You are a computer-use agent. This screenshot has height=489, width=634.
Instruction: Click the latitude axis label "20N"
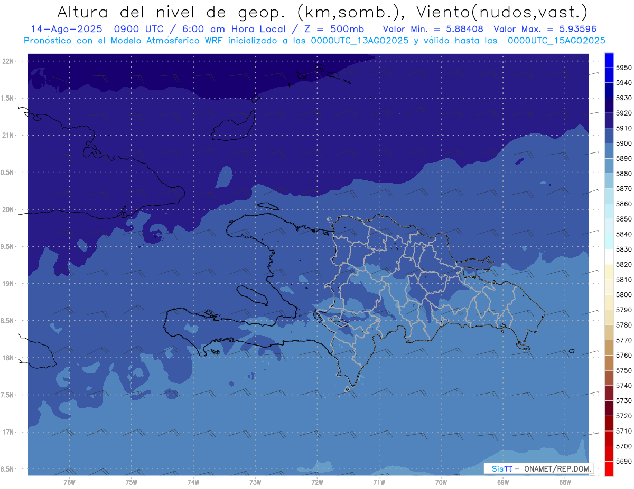point(8,209)
